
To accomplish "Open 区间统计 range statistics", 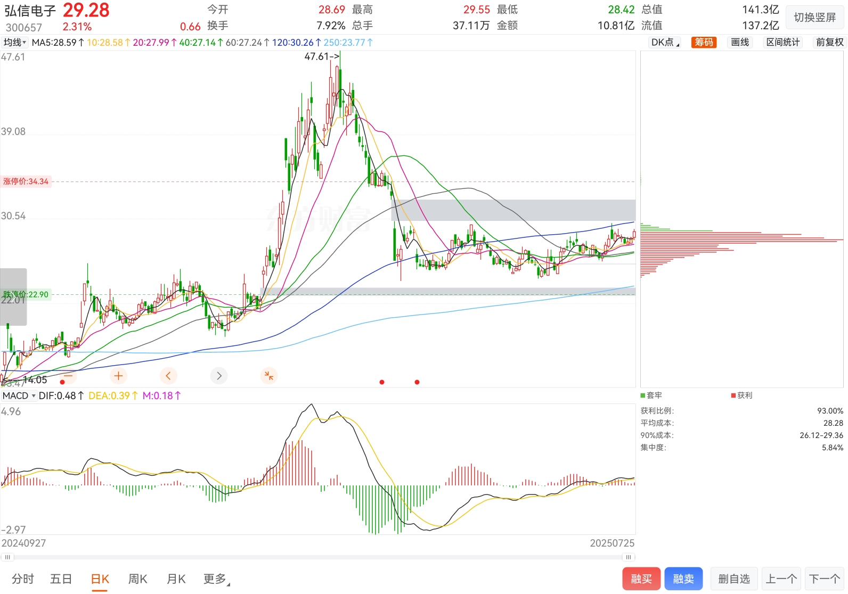I will 783,43.
